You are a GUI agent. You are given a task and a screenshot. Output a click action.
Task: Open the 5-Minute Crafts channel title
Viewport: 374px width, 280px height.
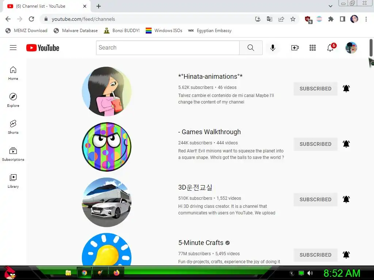point(201,242)
